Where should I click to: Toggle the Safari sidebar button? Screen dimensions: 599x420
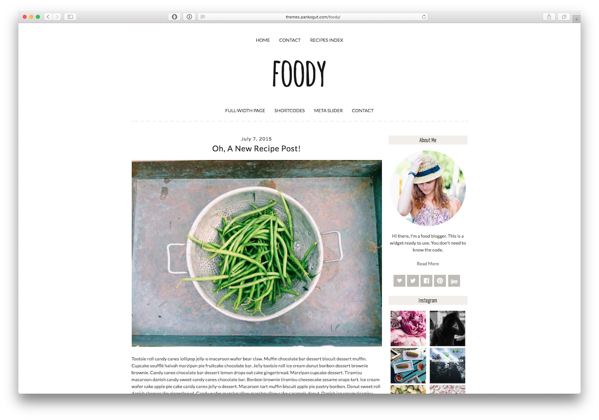tap(70, 17)
